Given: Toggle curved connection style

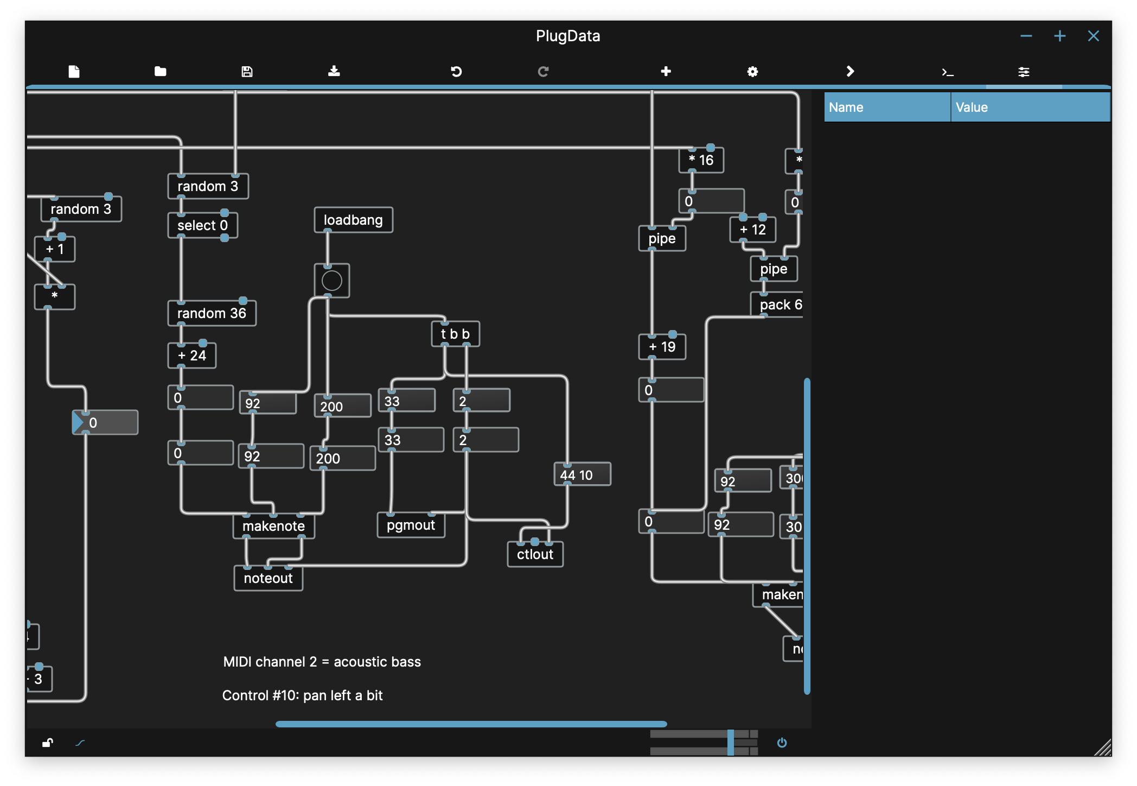Looking at the screenshot, I should (x=80, y=743).
